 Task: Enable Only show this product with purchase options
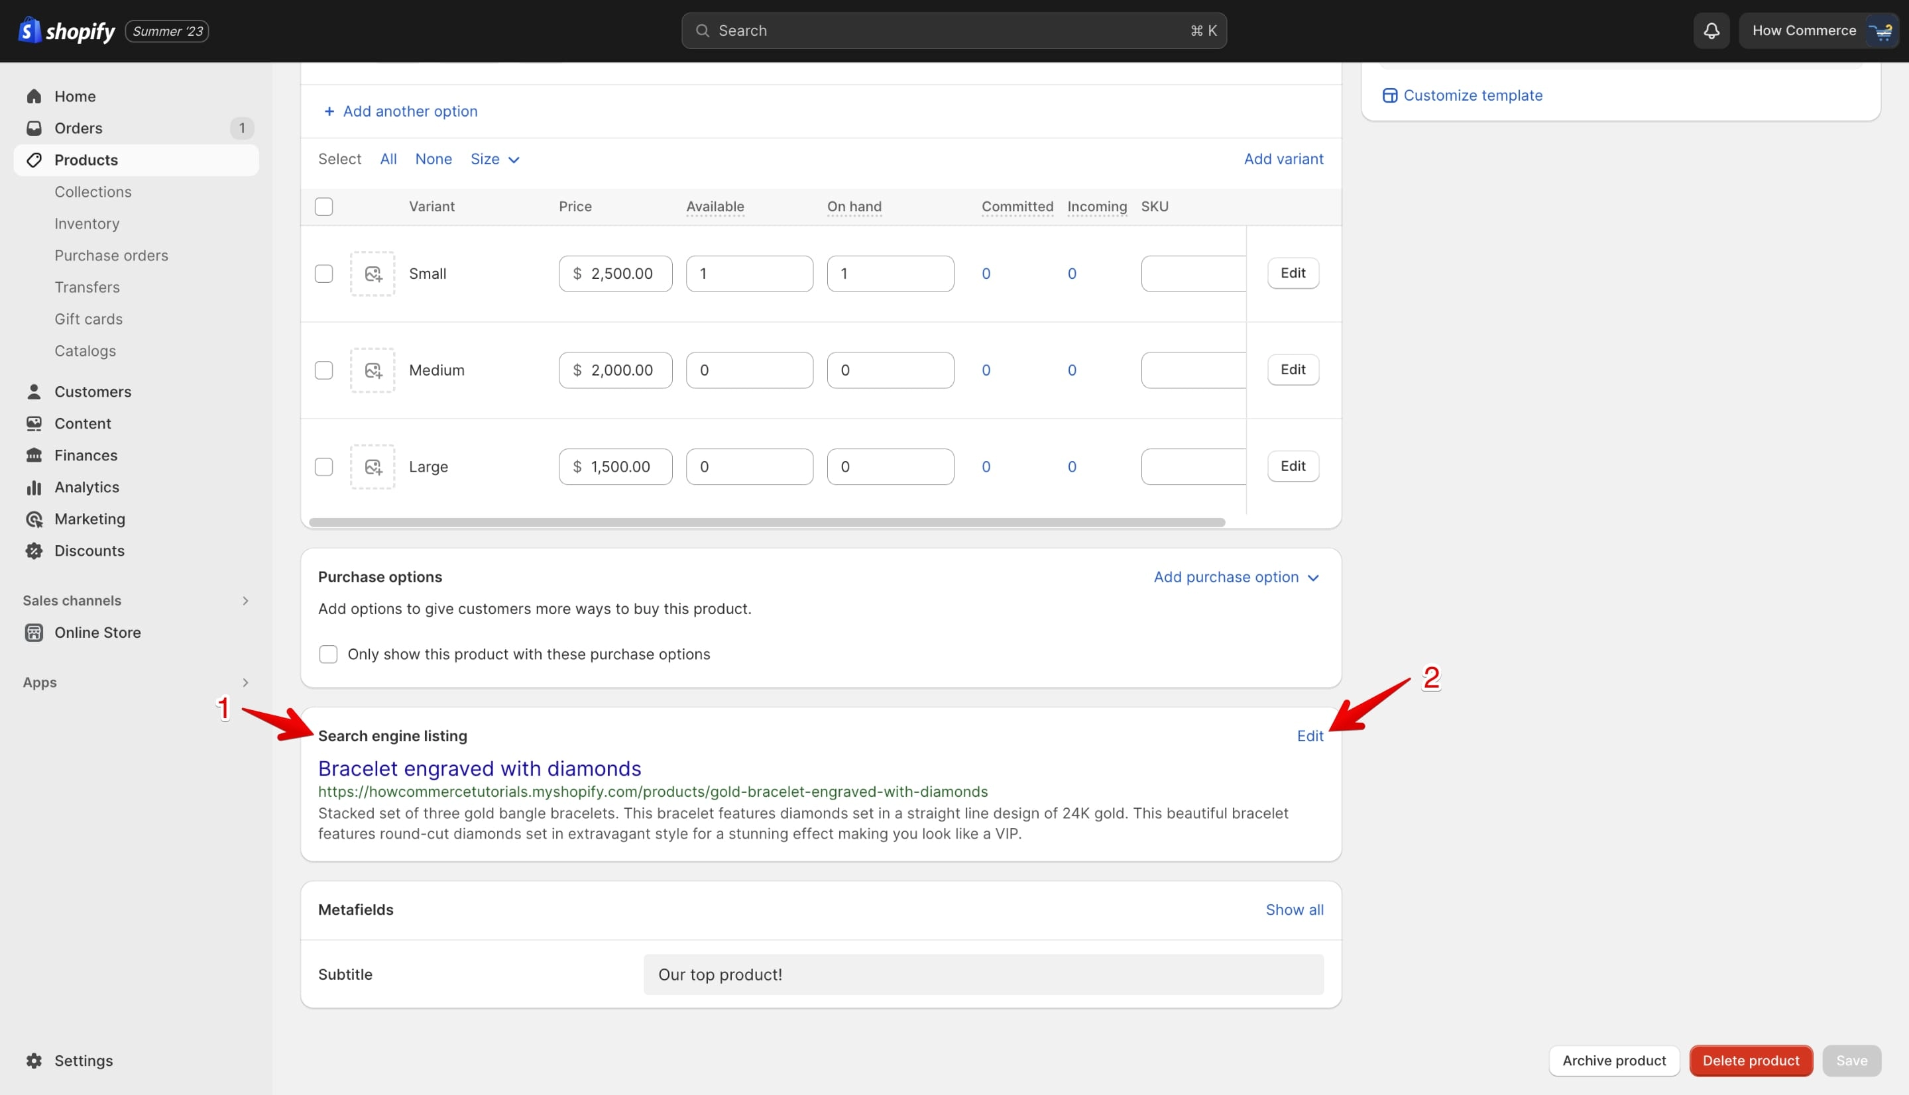[328, 654]
